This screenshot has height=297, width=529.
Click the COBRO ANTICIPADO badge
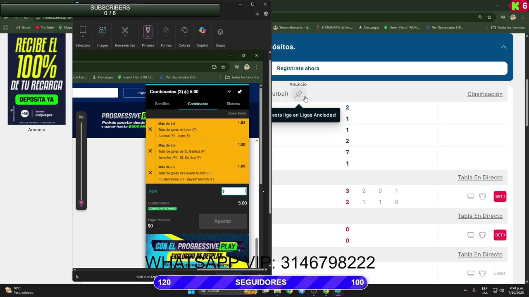point(162,209)
